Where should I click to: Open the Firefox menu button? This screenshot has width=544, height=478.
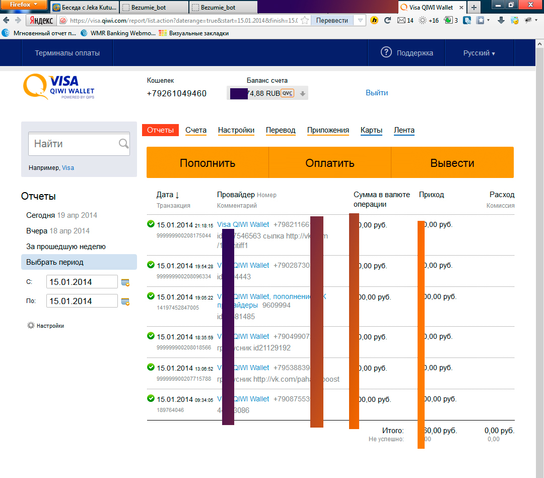(x=23, y=5)
